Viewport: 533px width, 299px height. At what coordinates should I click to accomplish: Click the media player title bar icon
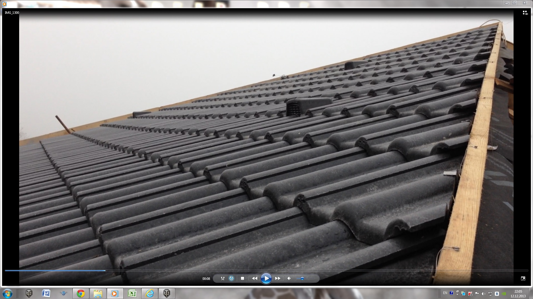click(x=4, y=4)
